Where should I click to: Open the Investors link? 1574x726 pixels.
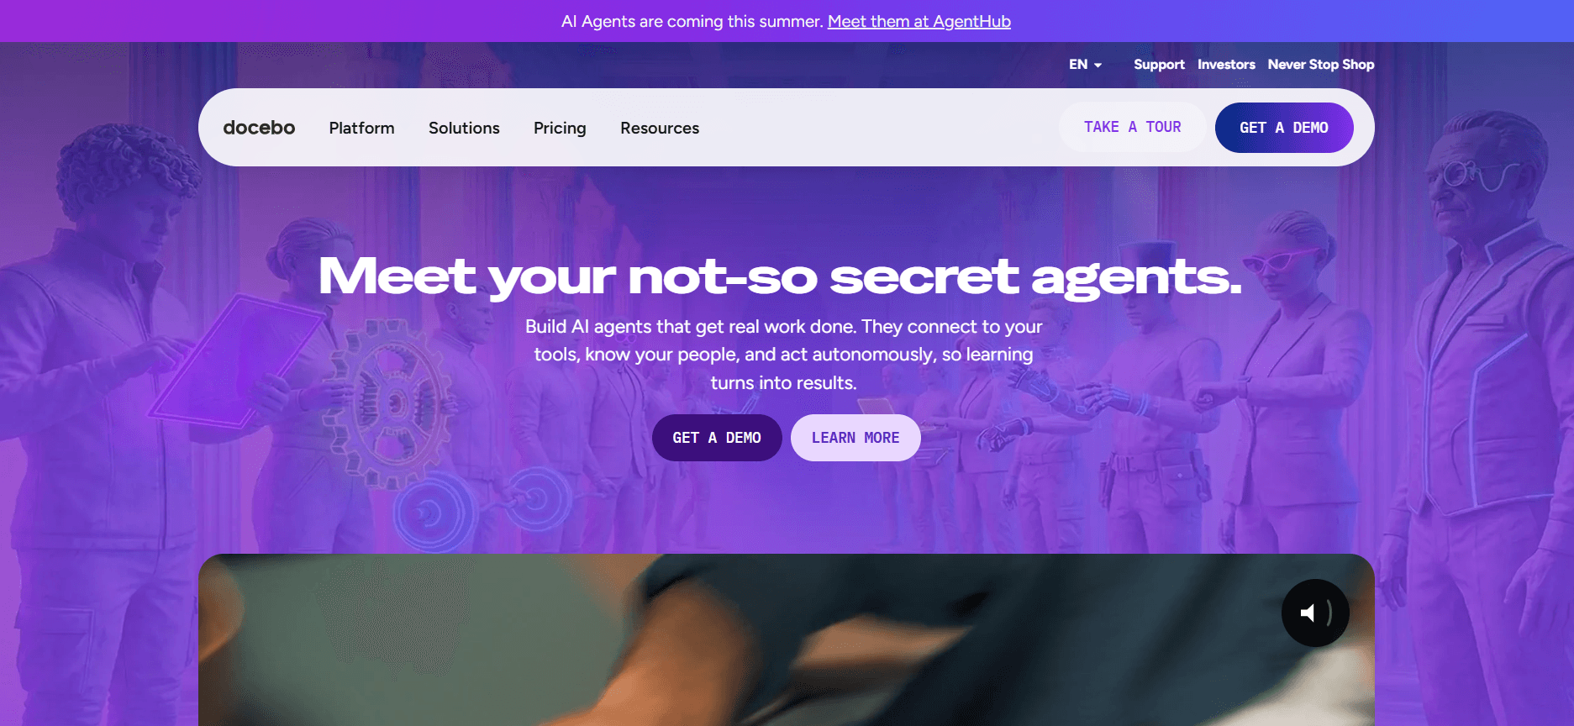click(x=1226, y=65)
